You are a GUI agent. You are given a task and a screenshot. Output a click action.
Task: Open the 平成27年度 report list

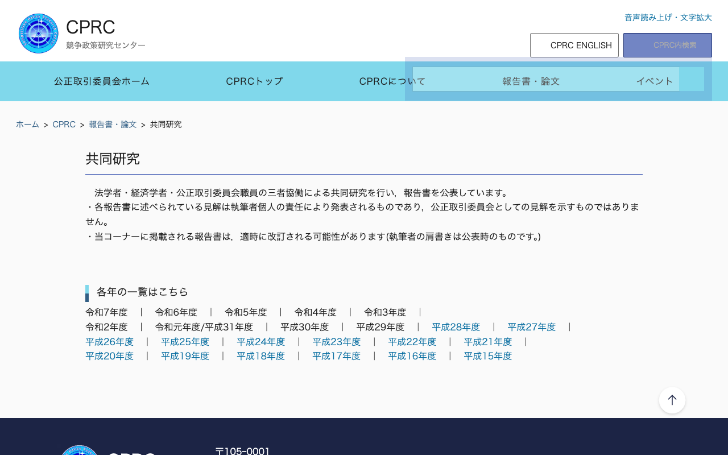point(532,327)
